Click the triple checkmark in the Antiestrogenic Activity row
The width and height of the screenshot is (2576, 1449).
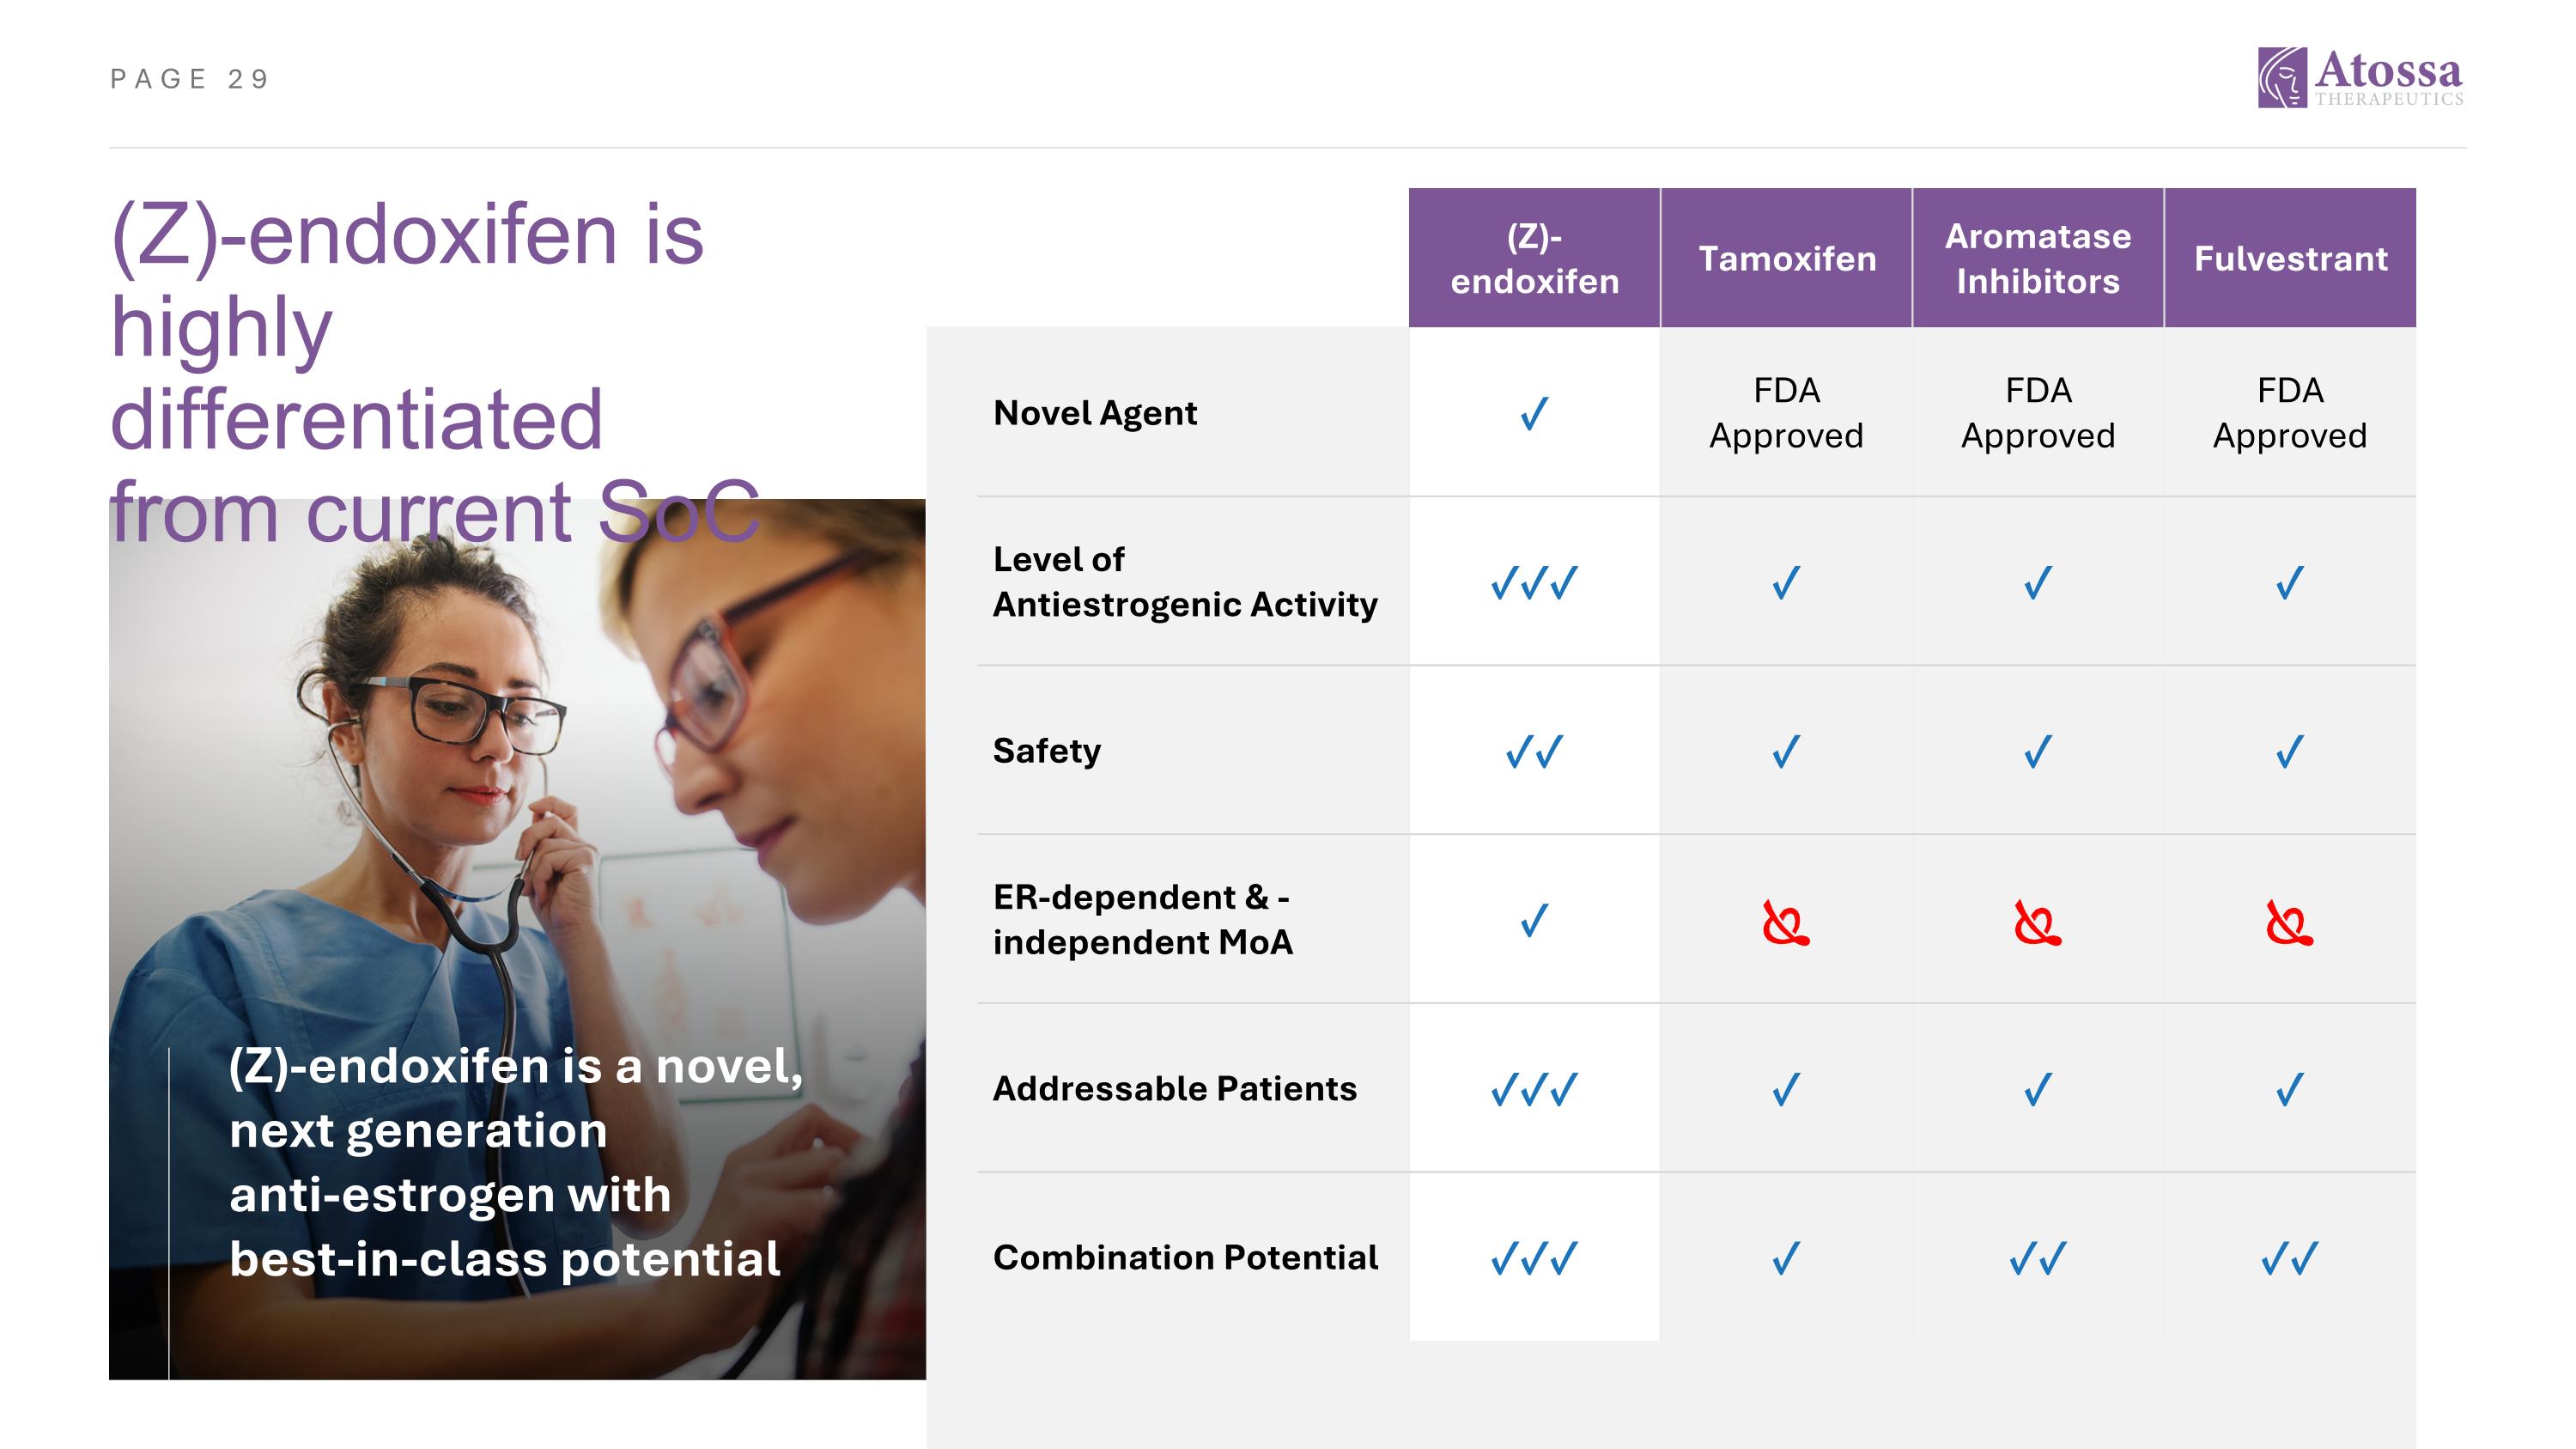pyautogui.click(x=1533, y=582)
